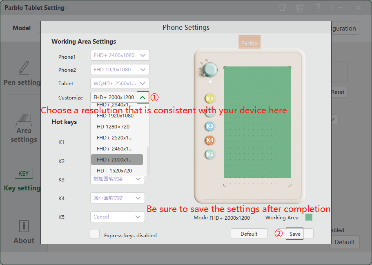372x265 pixels.
Task: Click the Working Area green color swatch
Action: (309, 217)
